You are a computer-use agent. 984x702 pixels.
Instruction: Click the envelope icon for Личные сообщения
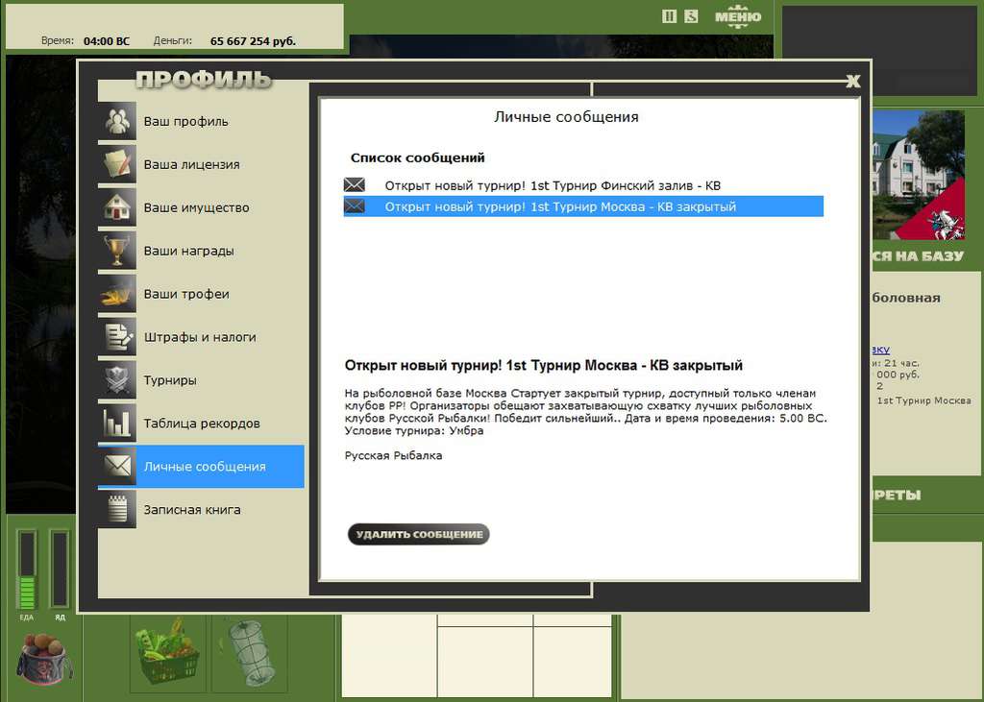[117, 466]
